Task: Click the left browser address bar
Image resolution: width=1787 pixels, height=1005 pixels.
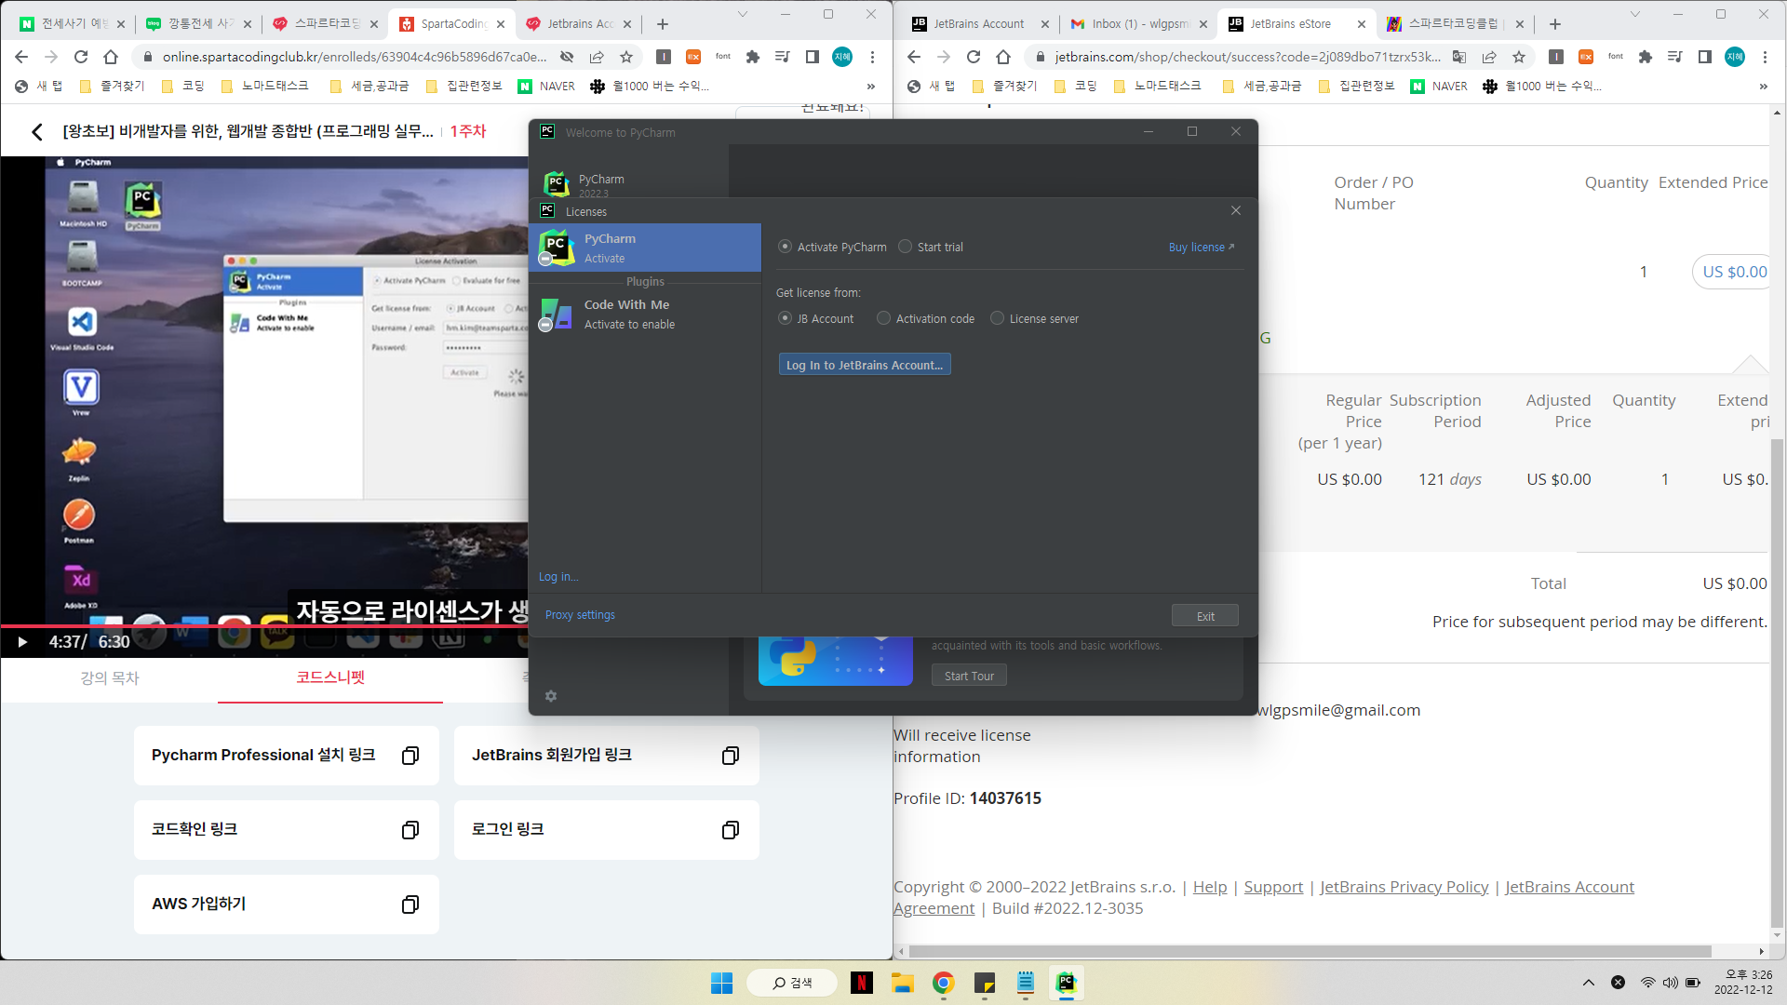Action: 355,57
